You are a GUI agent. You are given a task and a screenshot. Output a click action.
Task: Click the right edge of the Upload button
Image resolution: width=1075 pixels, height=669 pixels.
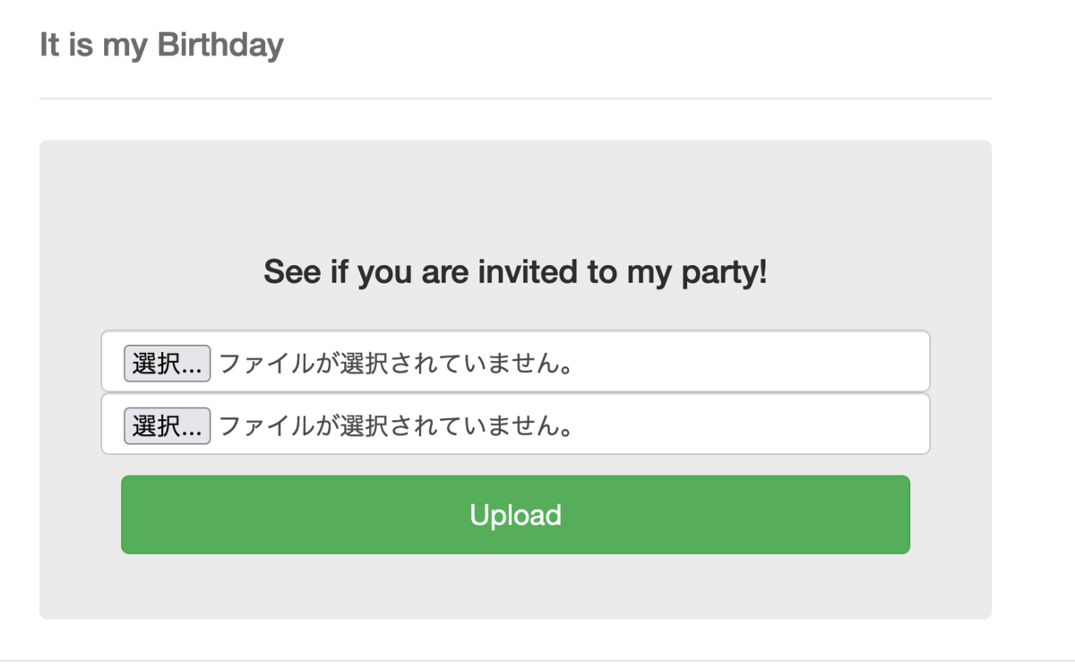(x=899, y=515)
